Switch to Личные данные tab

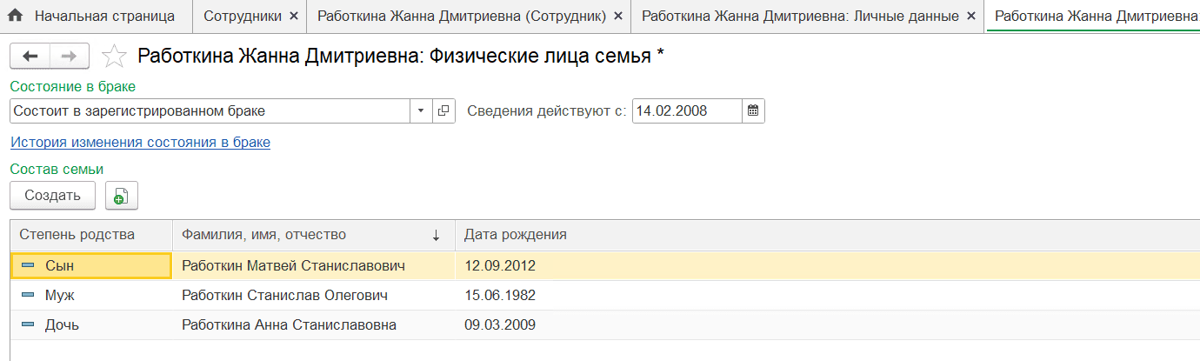tap(800, 16)
